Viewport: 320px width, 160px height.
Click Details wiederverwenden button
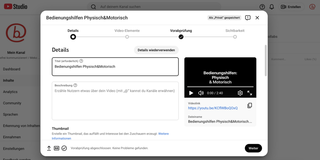156,50
